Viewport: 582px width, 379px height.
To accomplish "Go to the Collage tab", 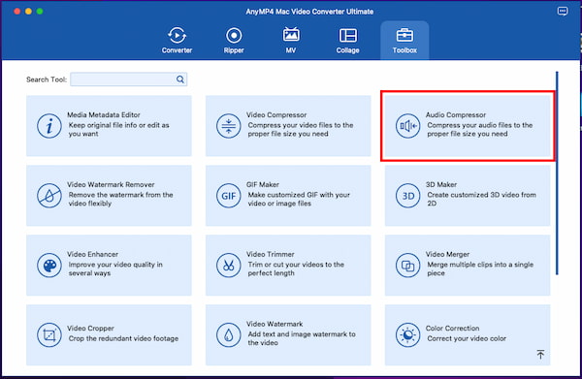I will [348, 40].
